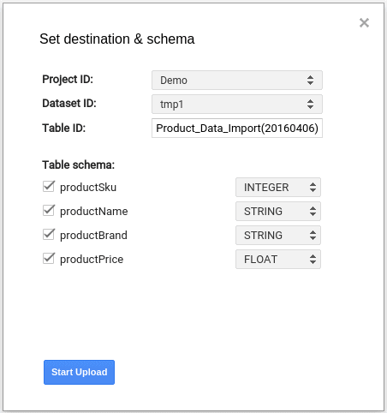Viewport: 387px width, 413px height.
Task: Focus the Table ID text field
Action: (237, 129)
